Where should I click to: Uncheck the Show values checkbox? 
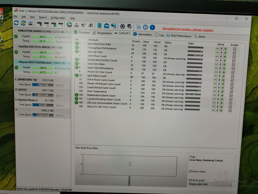click(190, 171)
